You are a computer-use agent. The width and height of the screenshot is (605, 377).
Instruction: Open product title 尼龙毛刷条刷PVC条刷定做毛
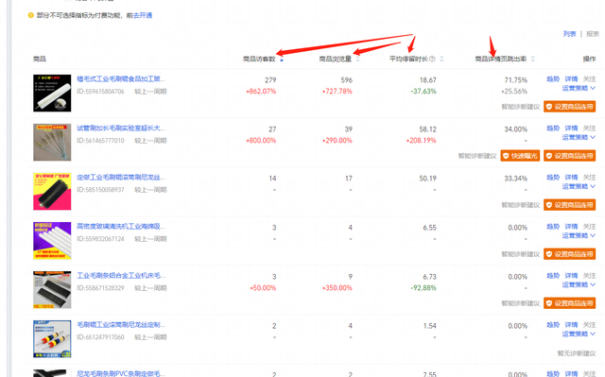(x=121, y=373)
